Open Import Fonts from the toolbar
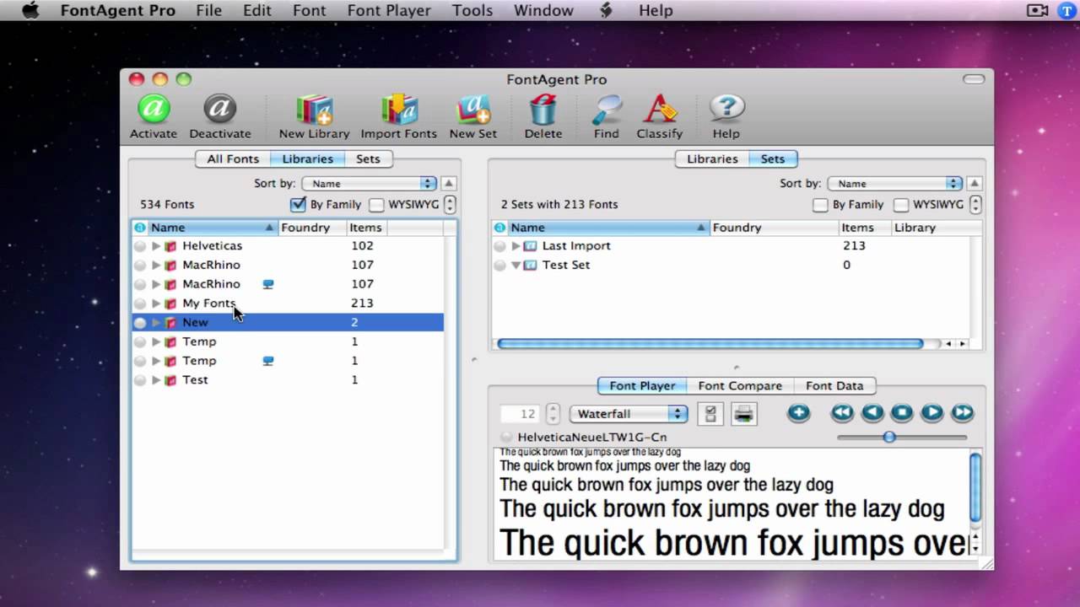 (x=398, y=116)
